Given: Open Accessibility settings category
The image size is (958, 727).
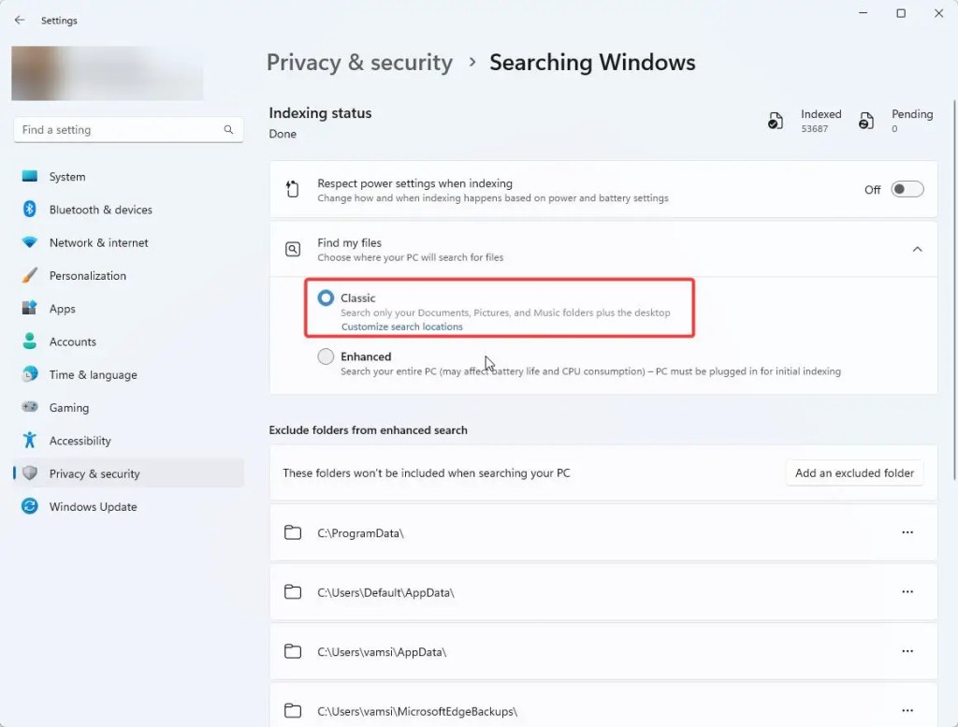Looking at the screenshot, I should tap(128, 441).
